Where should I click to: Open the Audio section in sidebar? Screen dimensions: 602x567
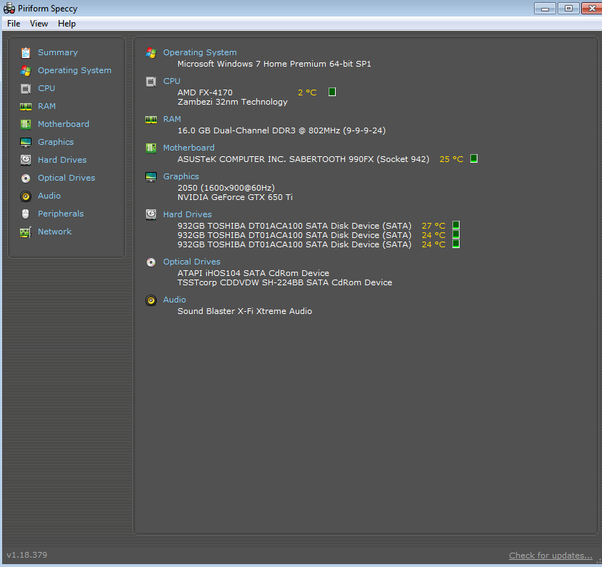[x=49, y=196]
